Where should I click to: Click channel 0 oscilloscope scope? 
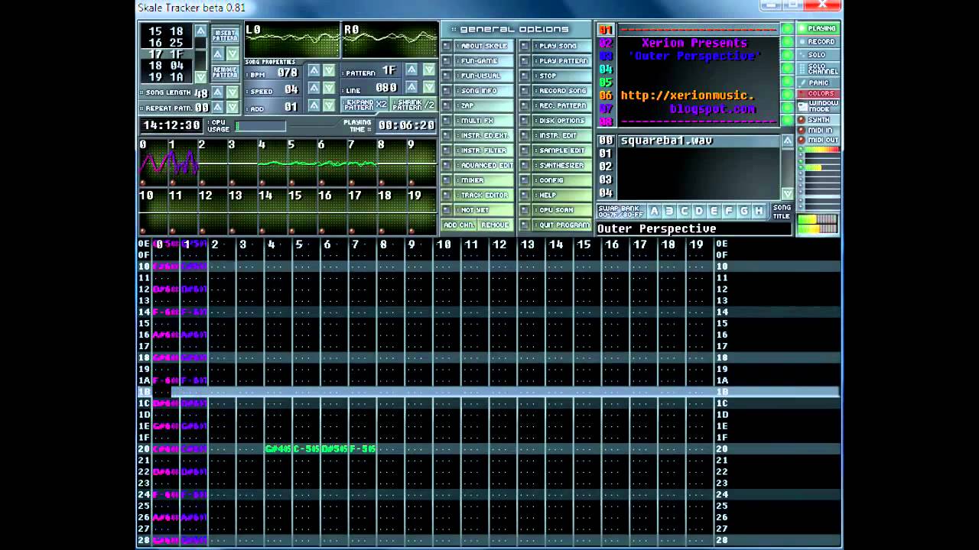[x=154, y=163]
